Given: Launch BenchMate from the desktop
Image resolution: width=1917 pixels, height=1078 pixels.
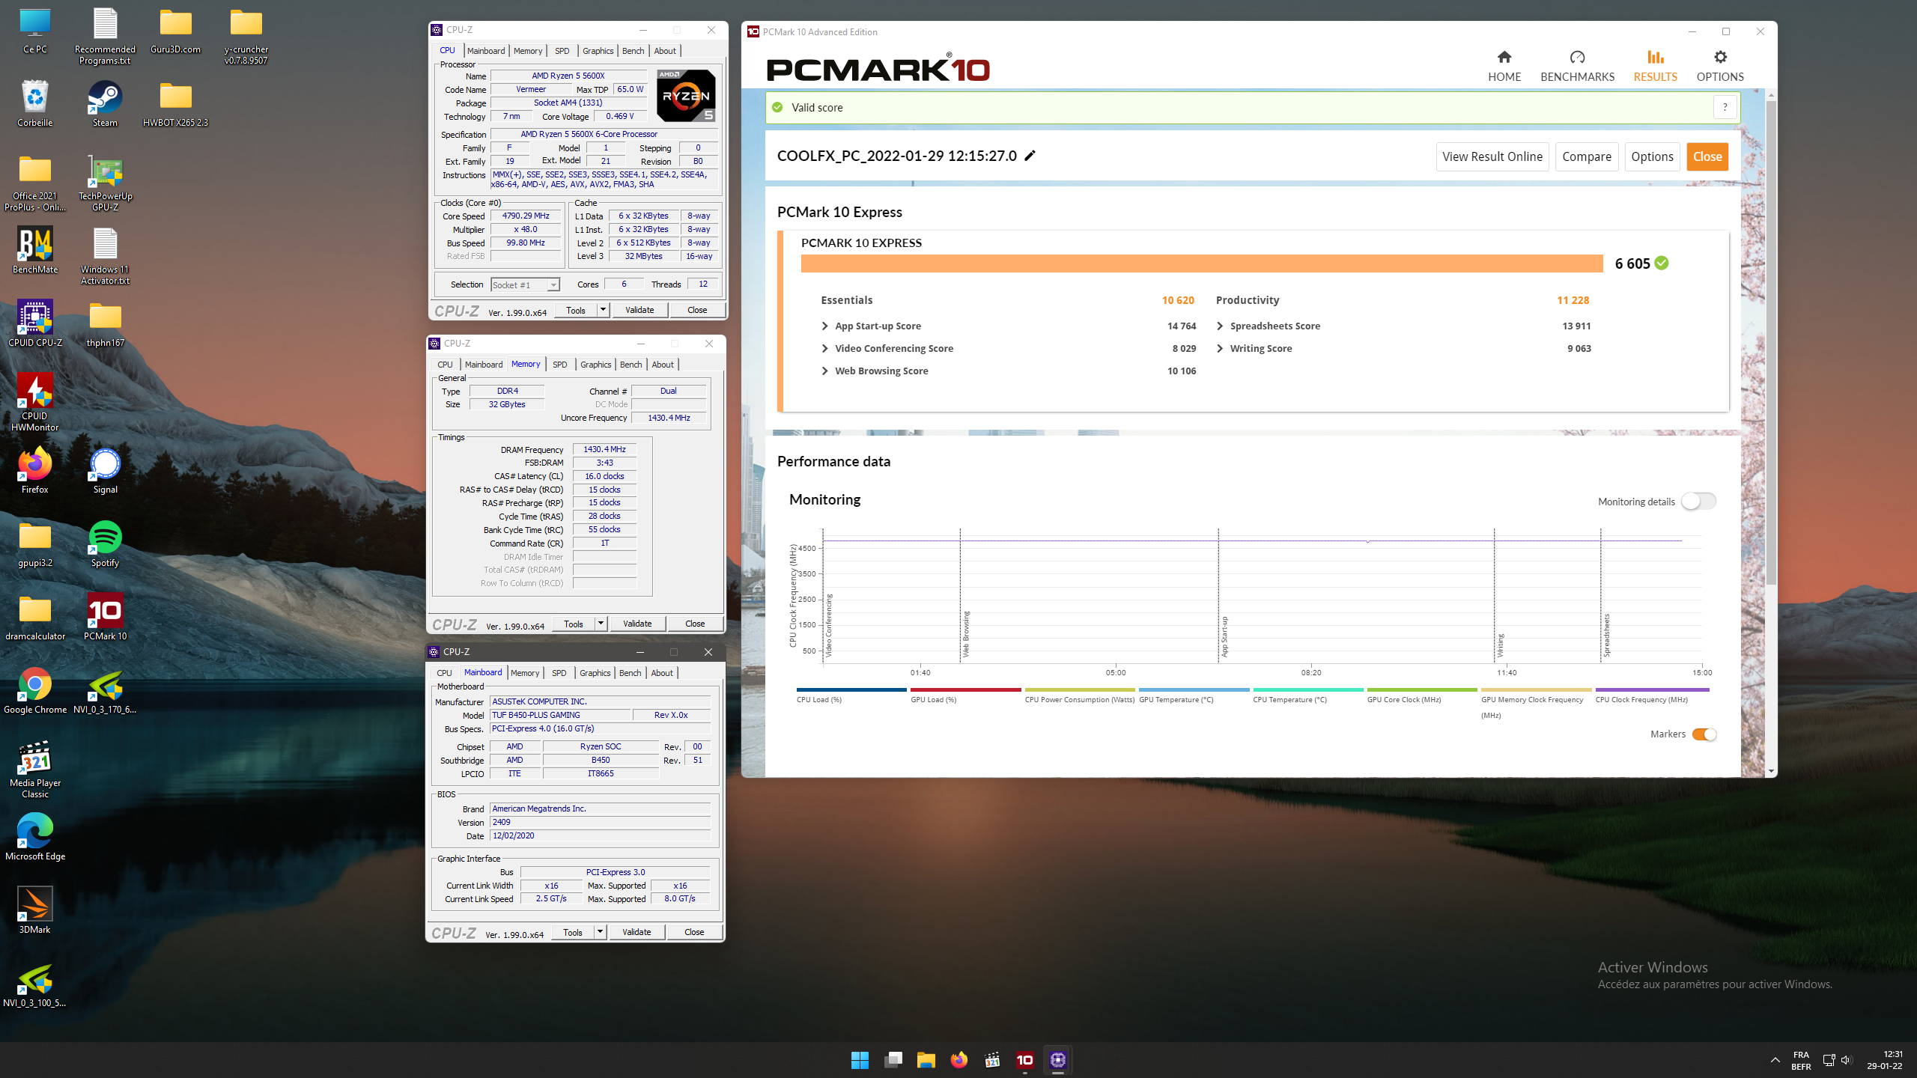Looking at the screenshot, I should coord(35,250).
